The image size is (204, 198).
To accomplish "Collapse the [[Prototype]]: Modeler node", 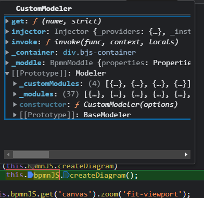I will coord(7,73).
